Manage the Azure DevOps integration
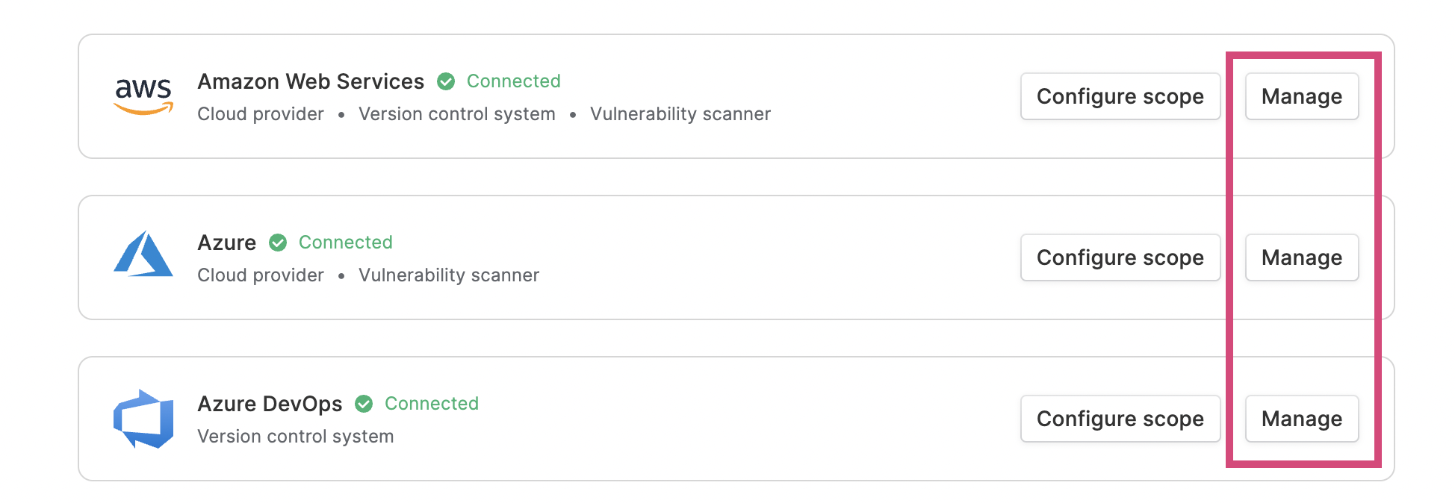 click(1302, 419)
